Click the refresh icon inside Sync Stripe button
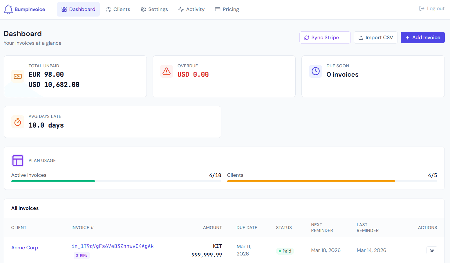 307,37
